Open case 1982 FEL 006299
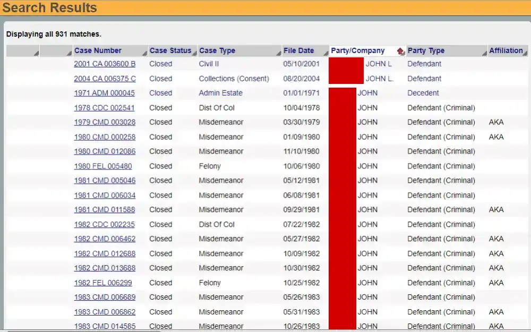Screen dimensions: 531x332 point(103,283)
